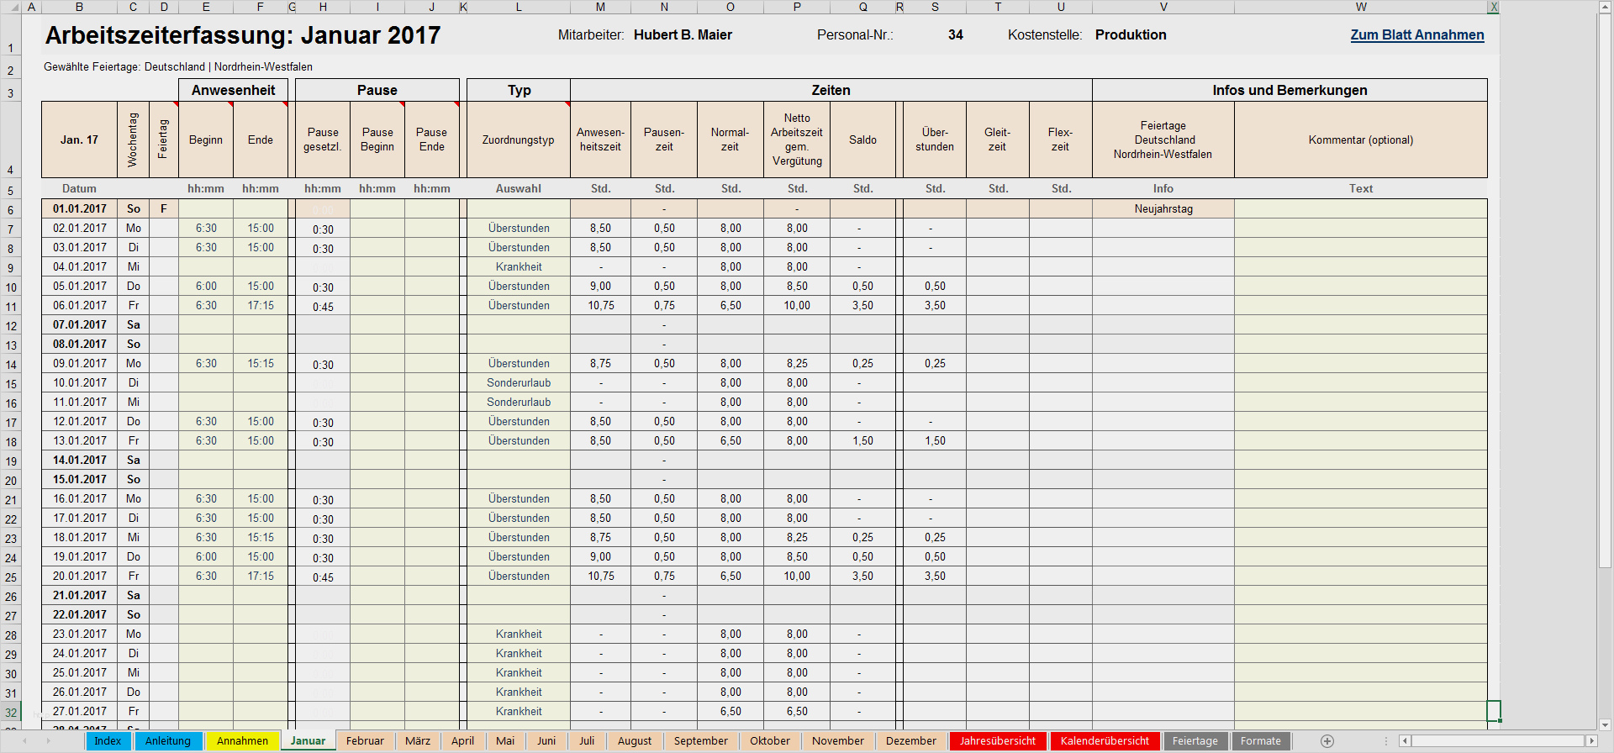Click the Beginn cell for 02.01.2017
Image resolution: width=1614 pixels, height=753 pixels.
click(206, 229)
